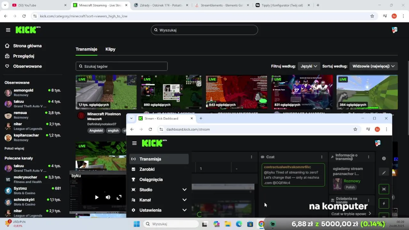The height and width of the screenshot is (230, 409).
Task: Open asmongold channel in Obserwowane list
Action: click(33, 92)
